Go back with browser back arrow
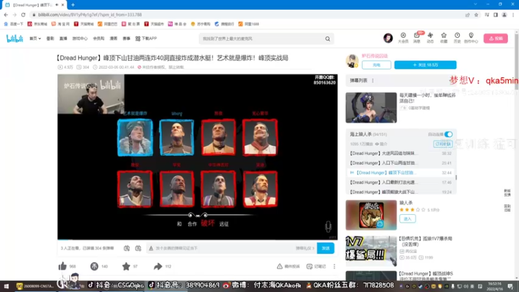519x292 pixels. (6, 14)
